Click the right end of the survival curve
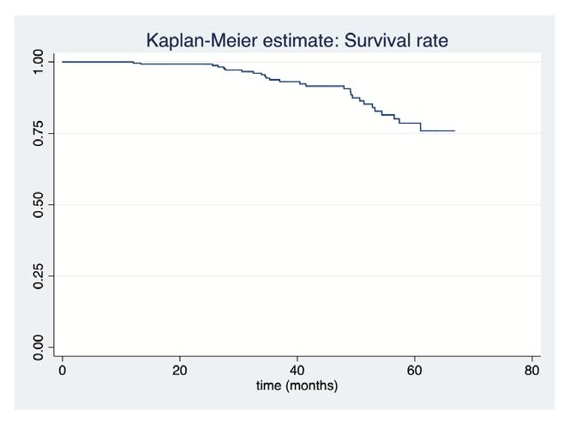The image size is (570, 424). 454,130
